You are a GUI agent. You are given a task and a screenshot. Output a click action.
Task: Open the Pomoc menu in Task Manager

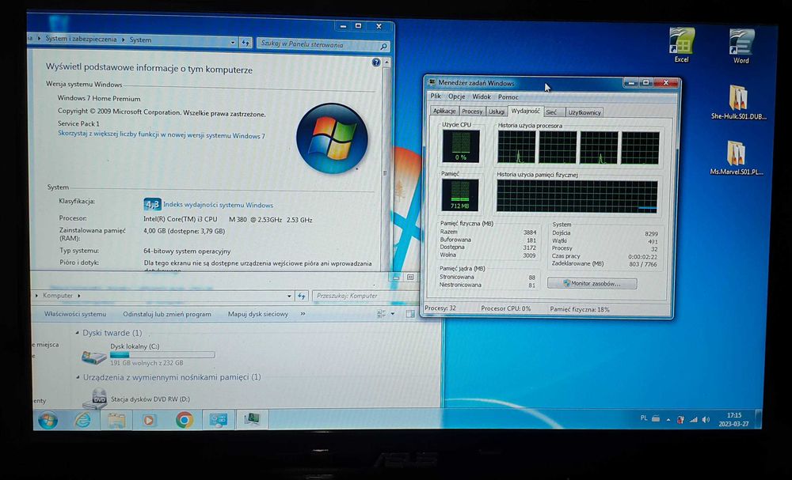(x=508, y=96)
